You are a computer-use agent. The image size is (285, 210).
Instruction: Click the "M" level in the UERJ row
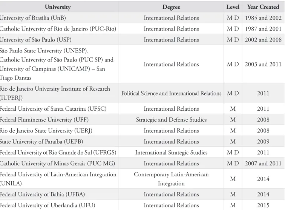point(233,131)
